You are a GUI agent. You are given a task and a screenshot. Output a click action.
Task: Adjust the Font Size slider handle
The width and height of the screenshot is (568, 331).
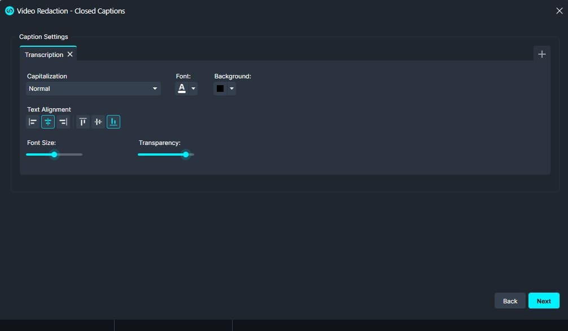[54, 154]
